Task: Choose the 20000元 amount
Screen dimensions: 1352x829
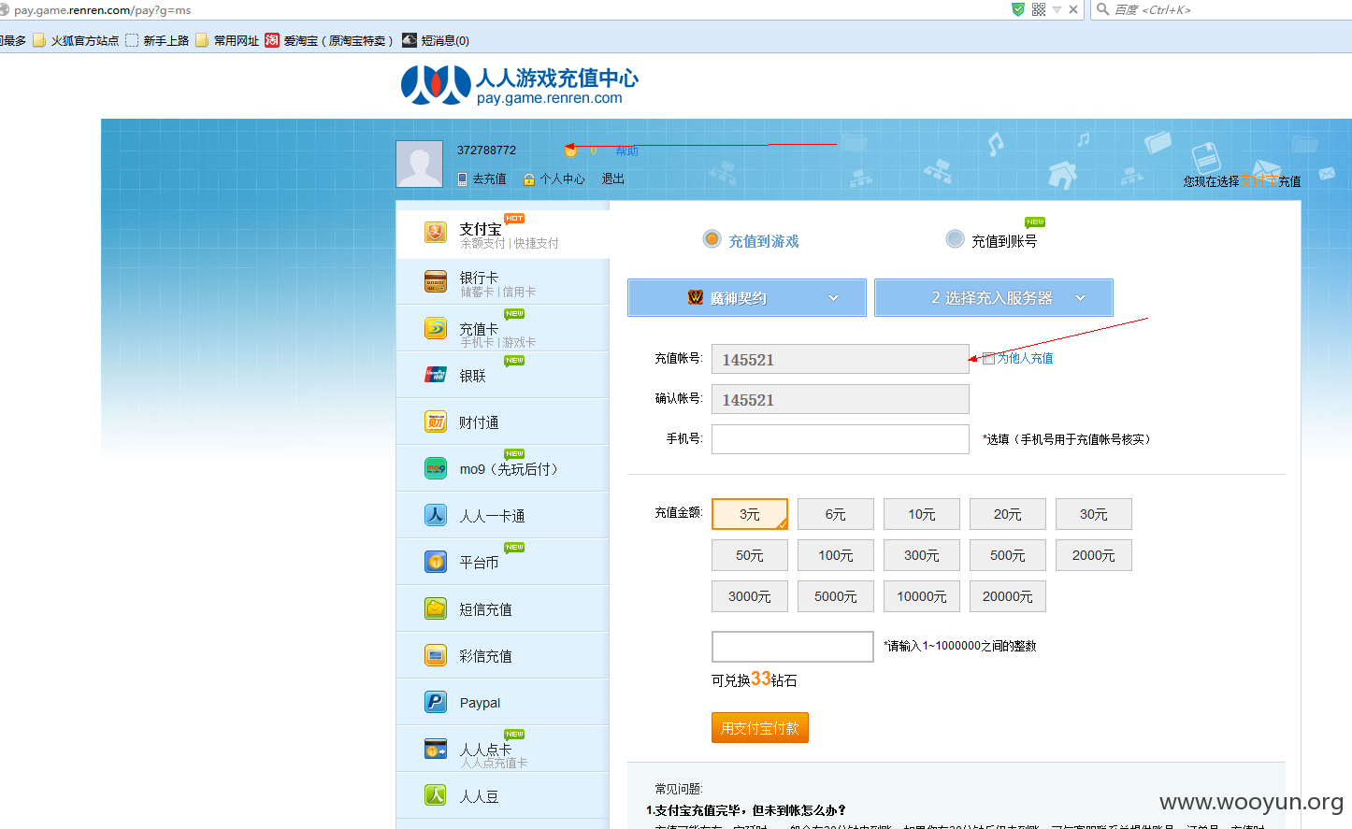Action: (x=1008, y=596)
